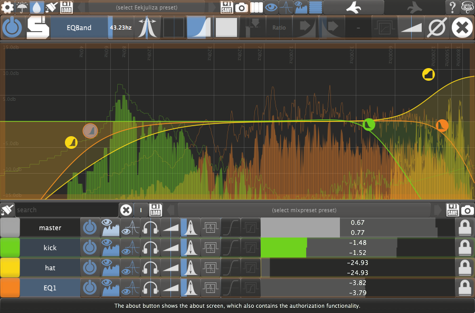
Task: Toggle the band power button in toolbar
Action: coord(12,27)
